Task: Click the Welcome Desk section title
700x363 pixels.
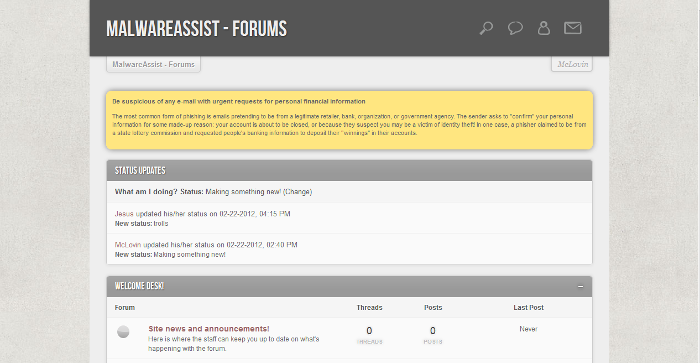Action: (139, 287)
